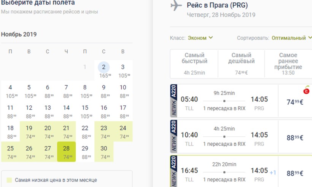Click the +1 next-day arrival indicator

click(273, 173)
